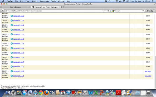156x97 pixels.
Task: Open the Bookmarks menu
Action: click(44, 1)
